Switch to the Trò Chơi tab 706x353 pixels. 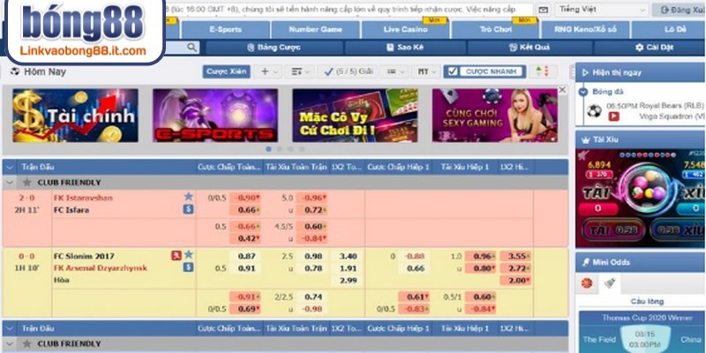point(495,30)
